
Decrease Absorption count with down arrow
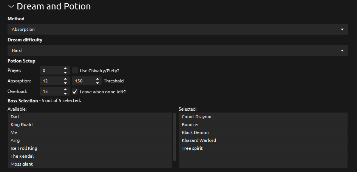[65, 83]
